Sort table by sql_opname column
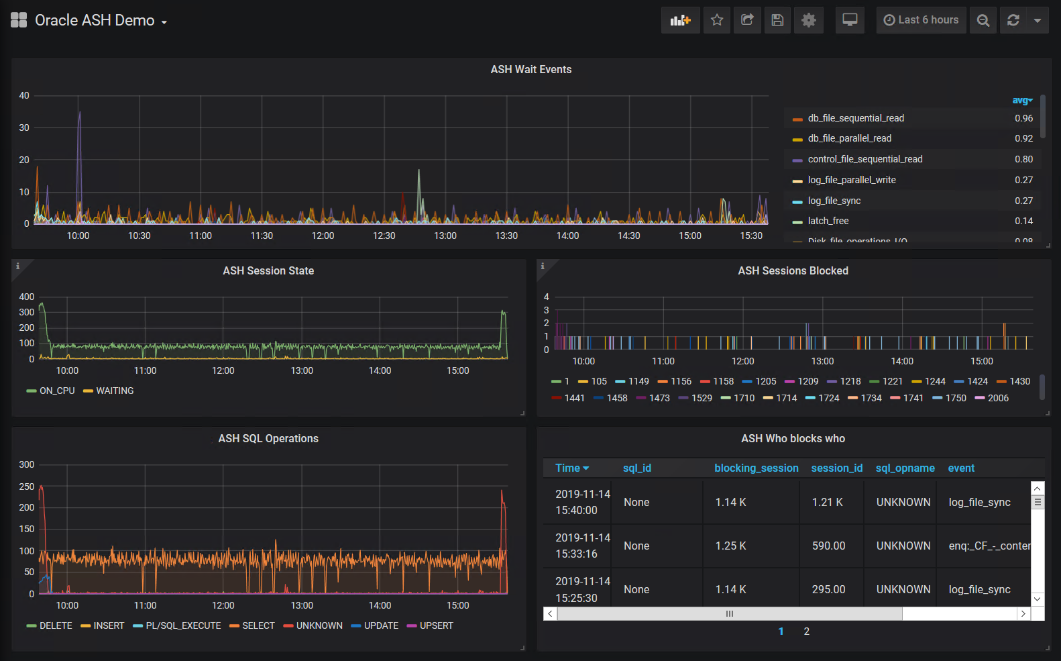 coord(905,468)
